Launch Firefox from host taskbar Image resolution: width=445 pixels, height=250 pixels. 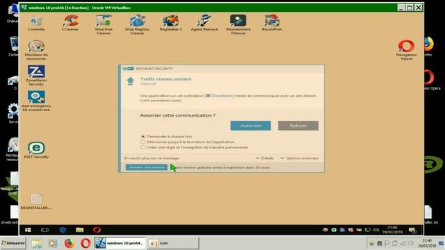pyautogui.click(x=69, y=243)
